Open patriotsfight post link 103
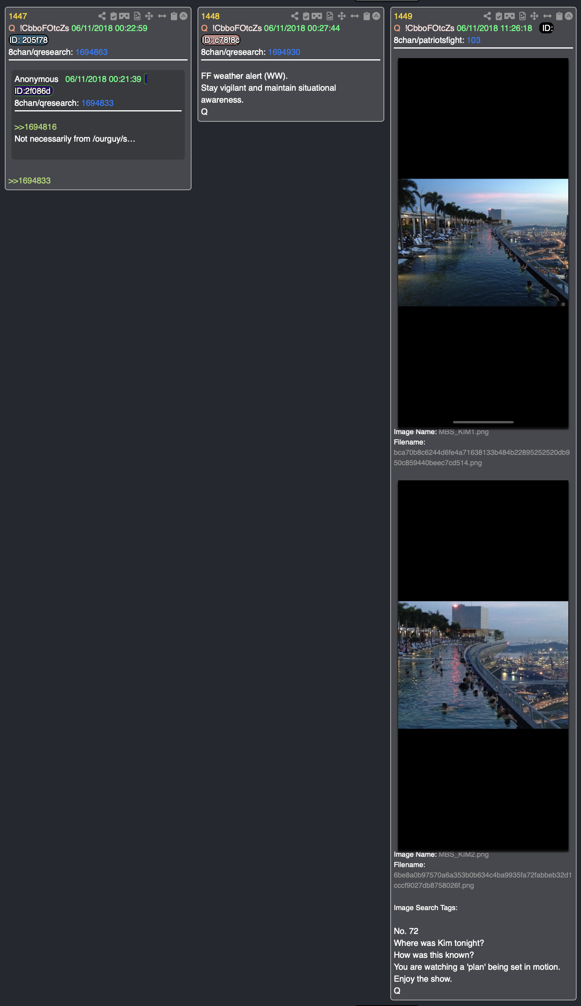The height and width of the screenshot is (1006, 581). [x=473, y=40]
